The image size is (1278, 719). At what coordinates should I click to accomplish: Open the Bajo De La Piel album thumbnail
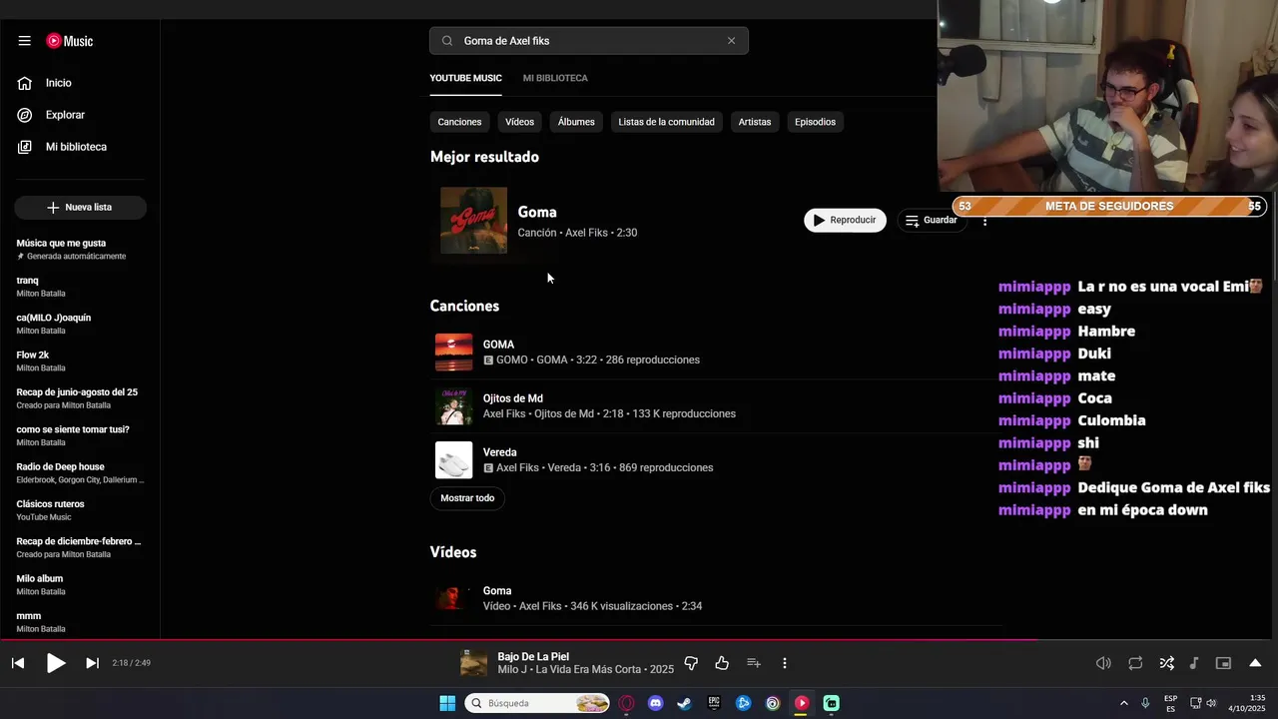point(473,663)
